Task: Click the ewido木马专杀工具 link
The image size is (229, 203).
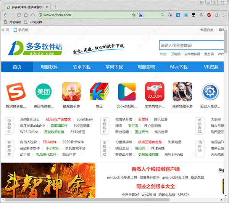Action: click(x=122, y=177)
